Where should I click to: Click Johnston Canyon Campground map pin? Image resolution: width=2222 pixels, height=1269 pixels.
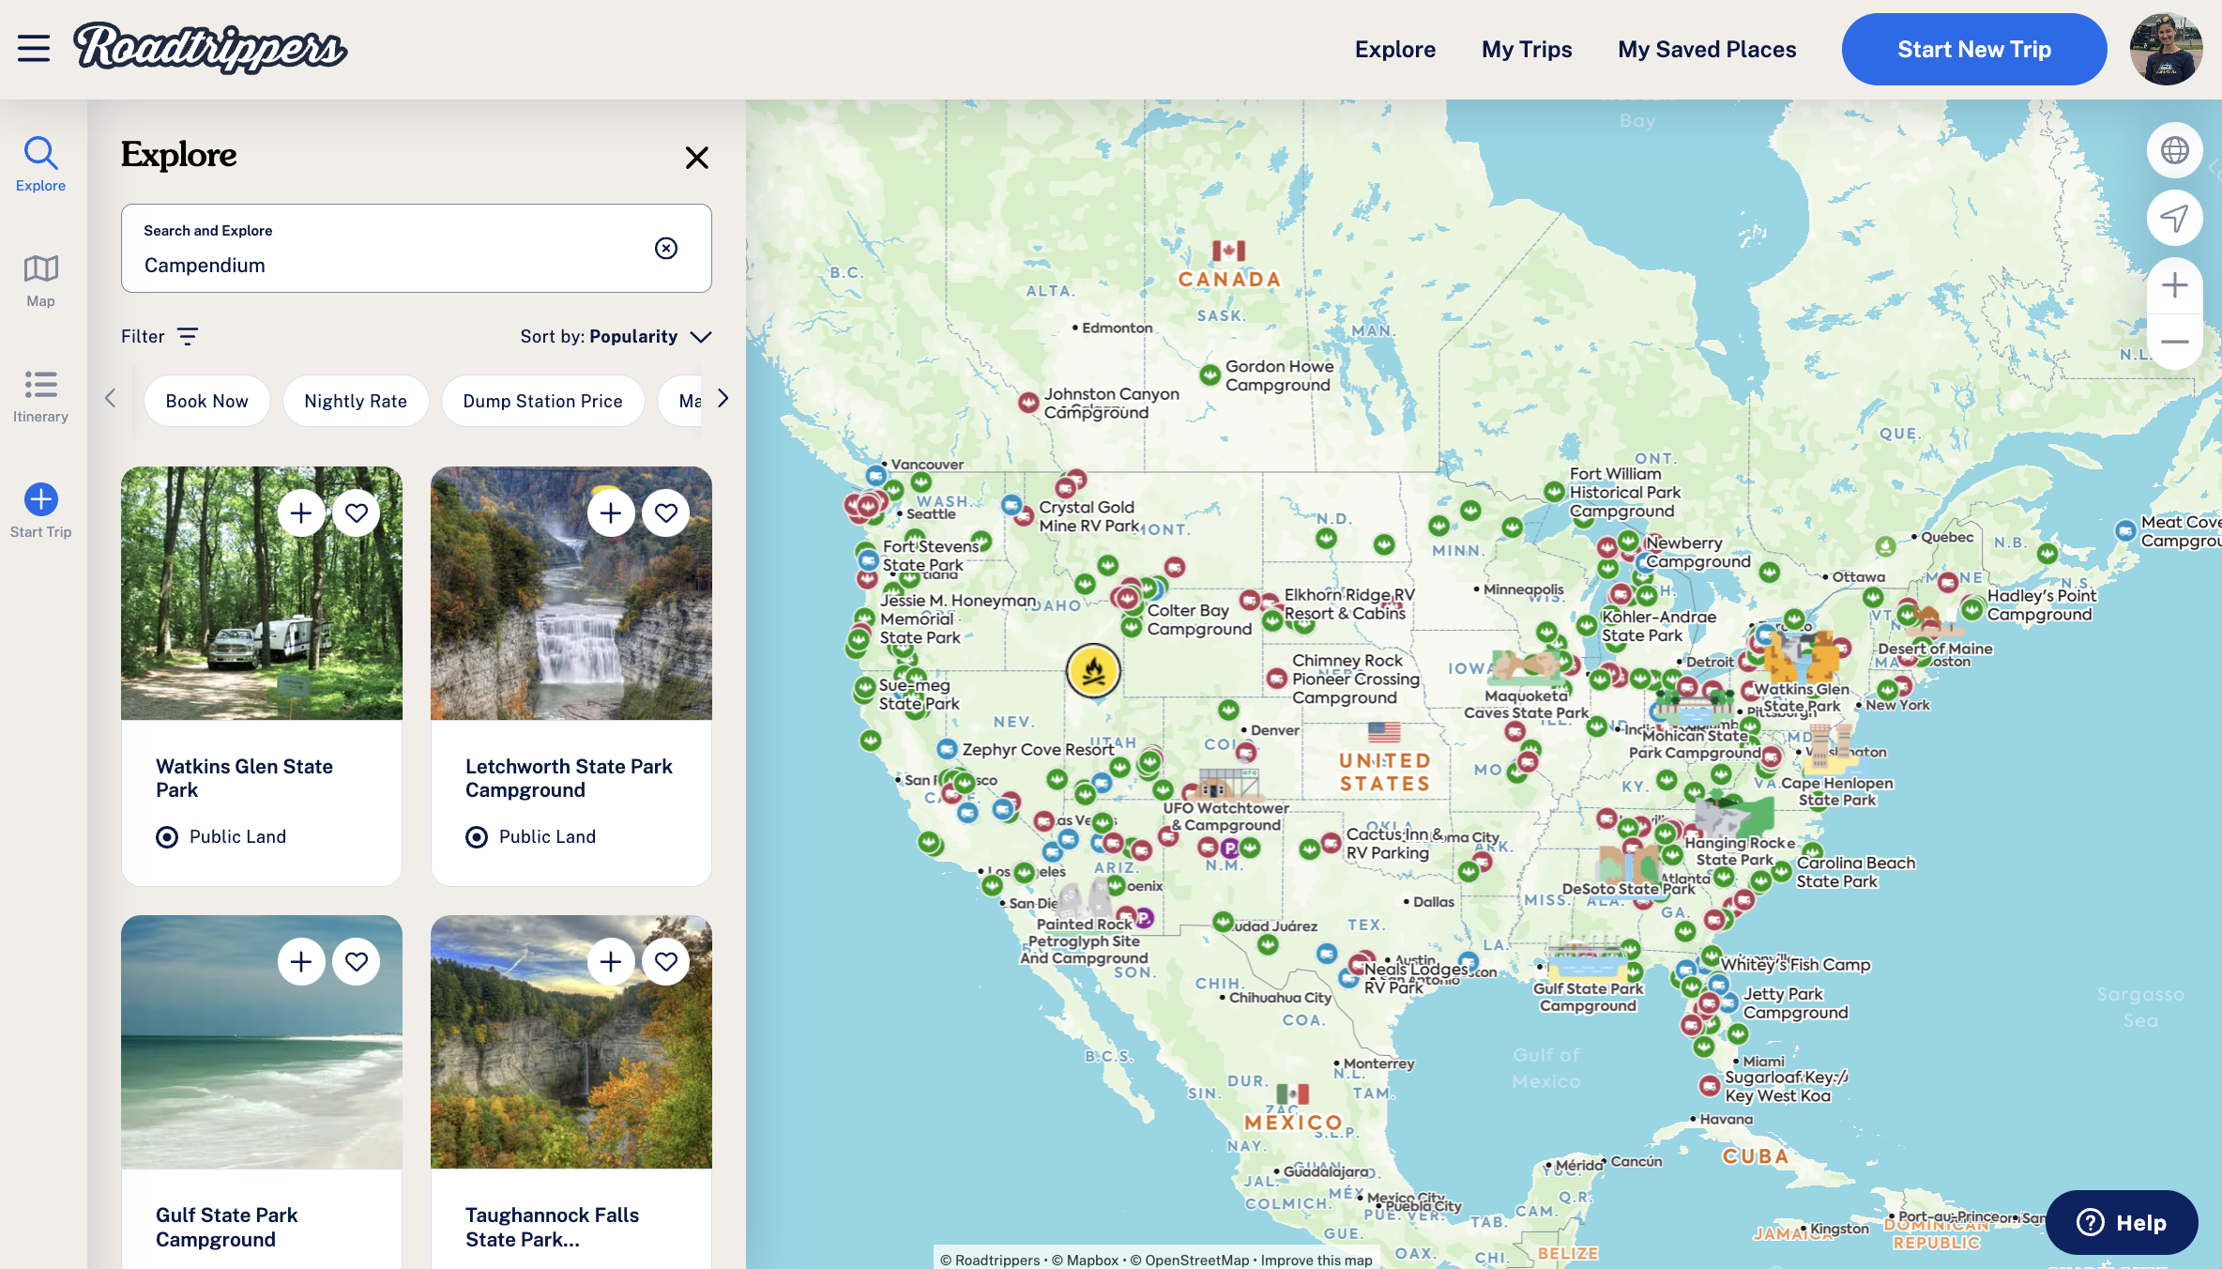[x=1029, y=403]
